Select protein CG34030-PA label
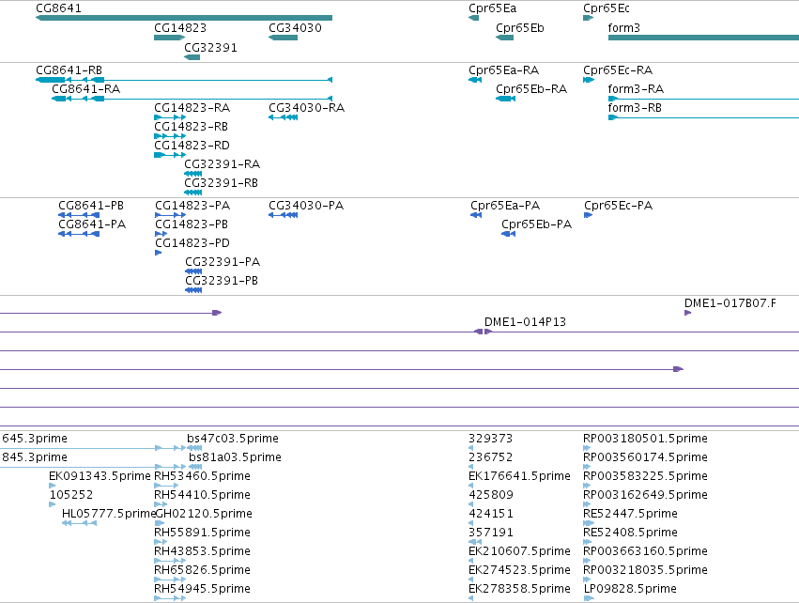 click(306, 206)
